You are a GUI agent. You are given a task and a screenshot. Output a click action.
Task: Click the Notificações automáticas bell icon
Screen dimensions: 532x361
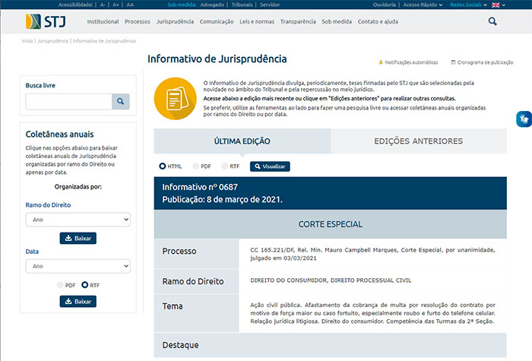click(x=381, y=62)
